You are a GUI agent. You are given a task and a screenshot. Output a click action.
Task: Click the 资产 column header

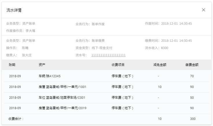coord(42,65)
